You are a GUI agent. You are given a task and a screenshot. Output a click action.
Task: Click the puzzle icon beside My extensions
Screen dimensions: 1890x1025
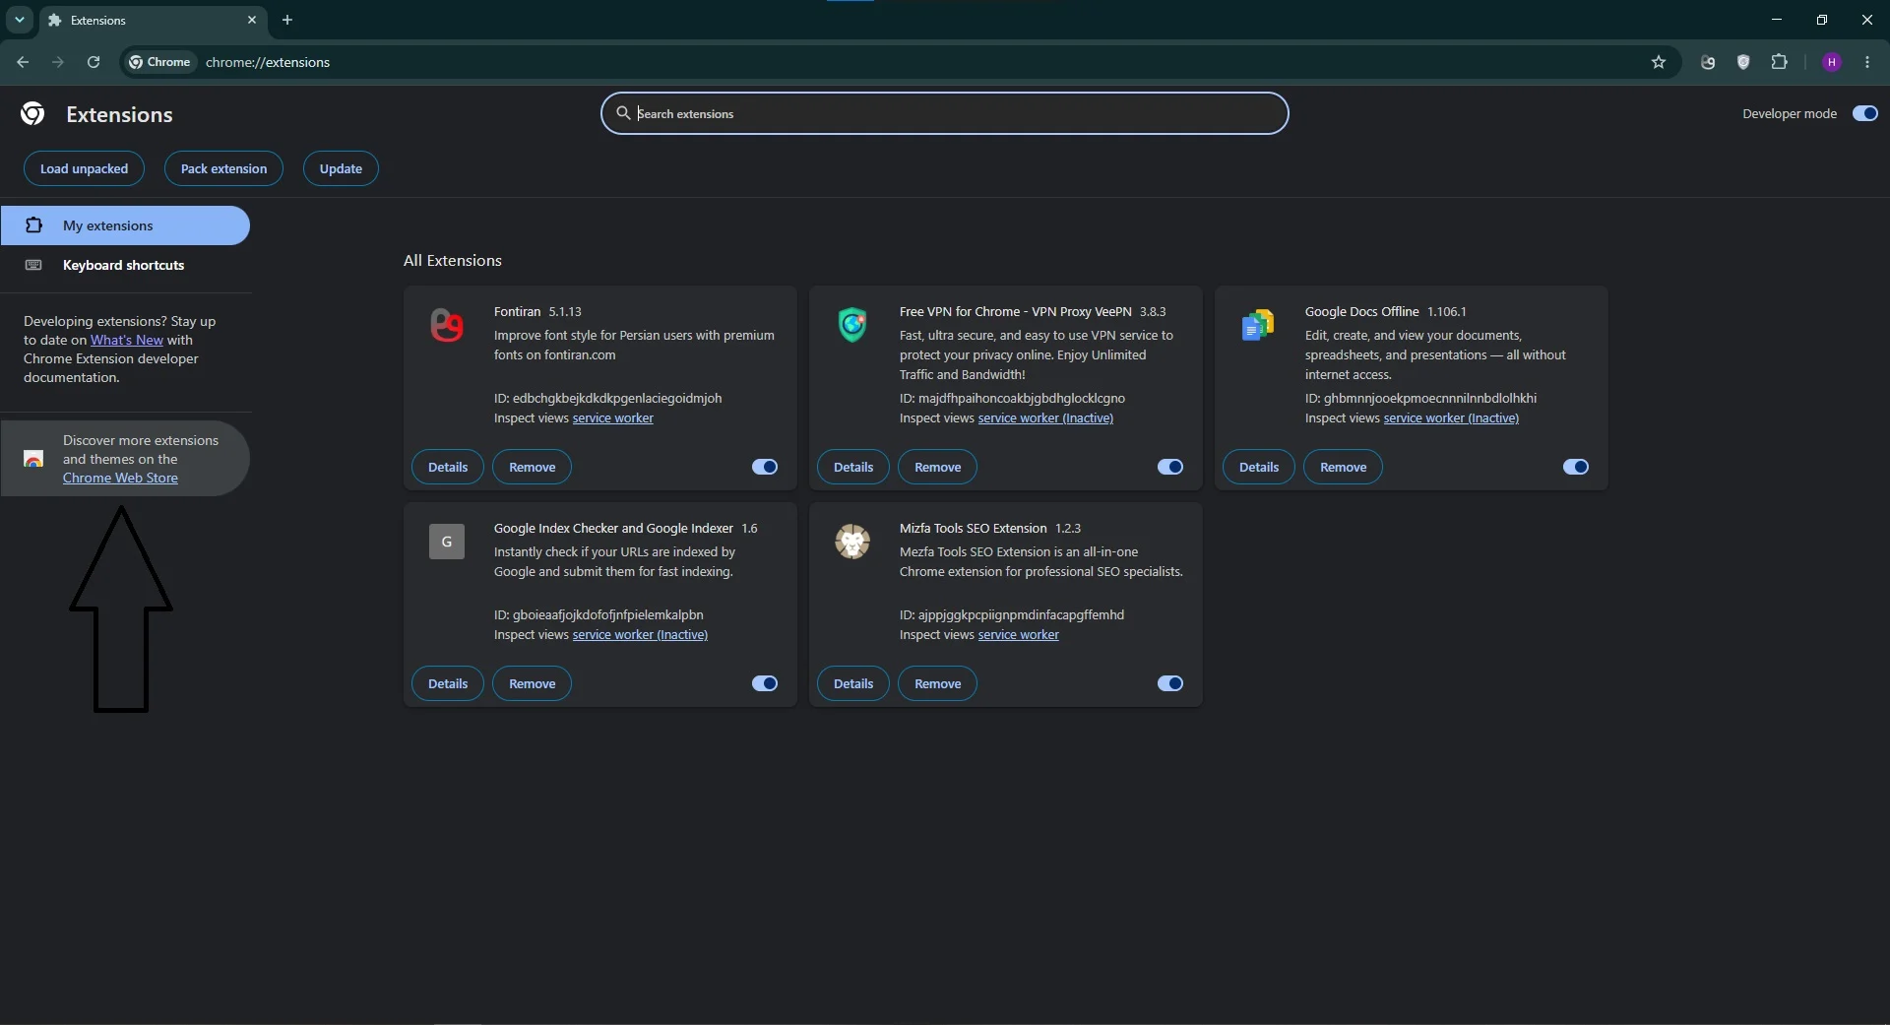point(33,225)
